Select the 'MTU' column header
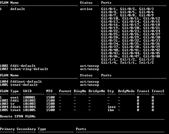Image resolution: width=169 pixels, height=134 pixels. [49, 91]
